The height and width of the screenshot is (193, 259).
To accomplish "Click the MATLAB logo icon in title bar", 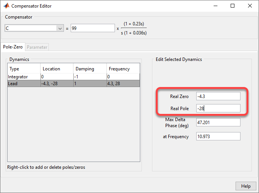I will [6, 6].
